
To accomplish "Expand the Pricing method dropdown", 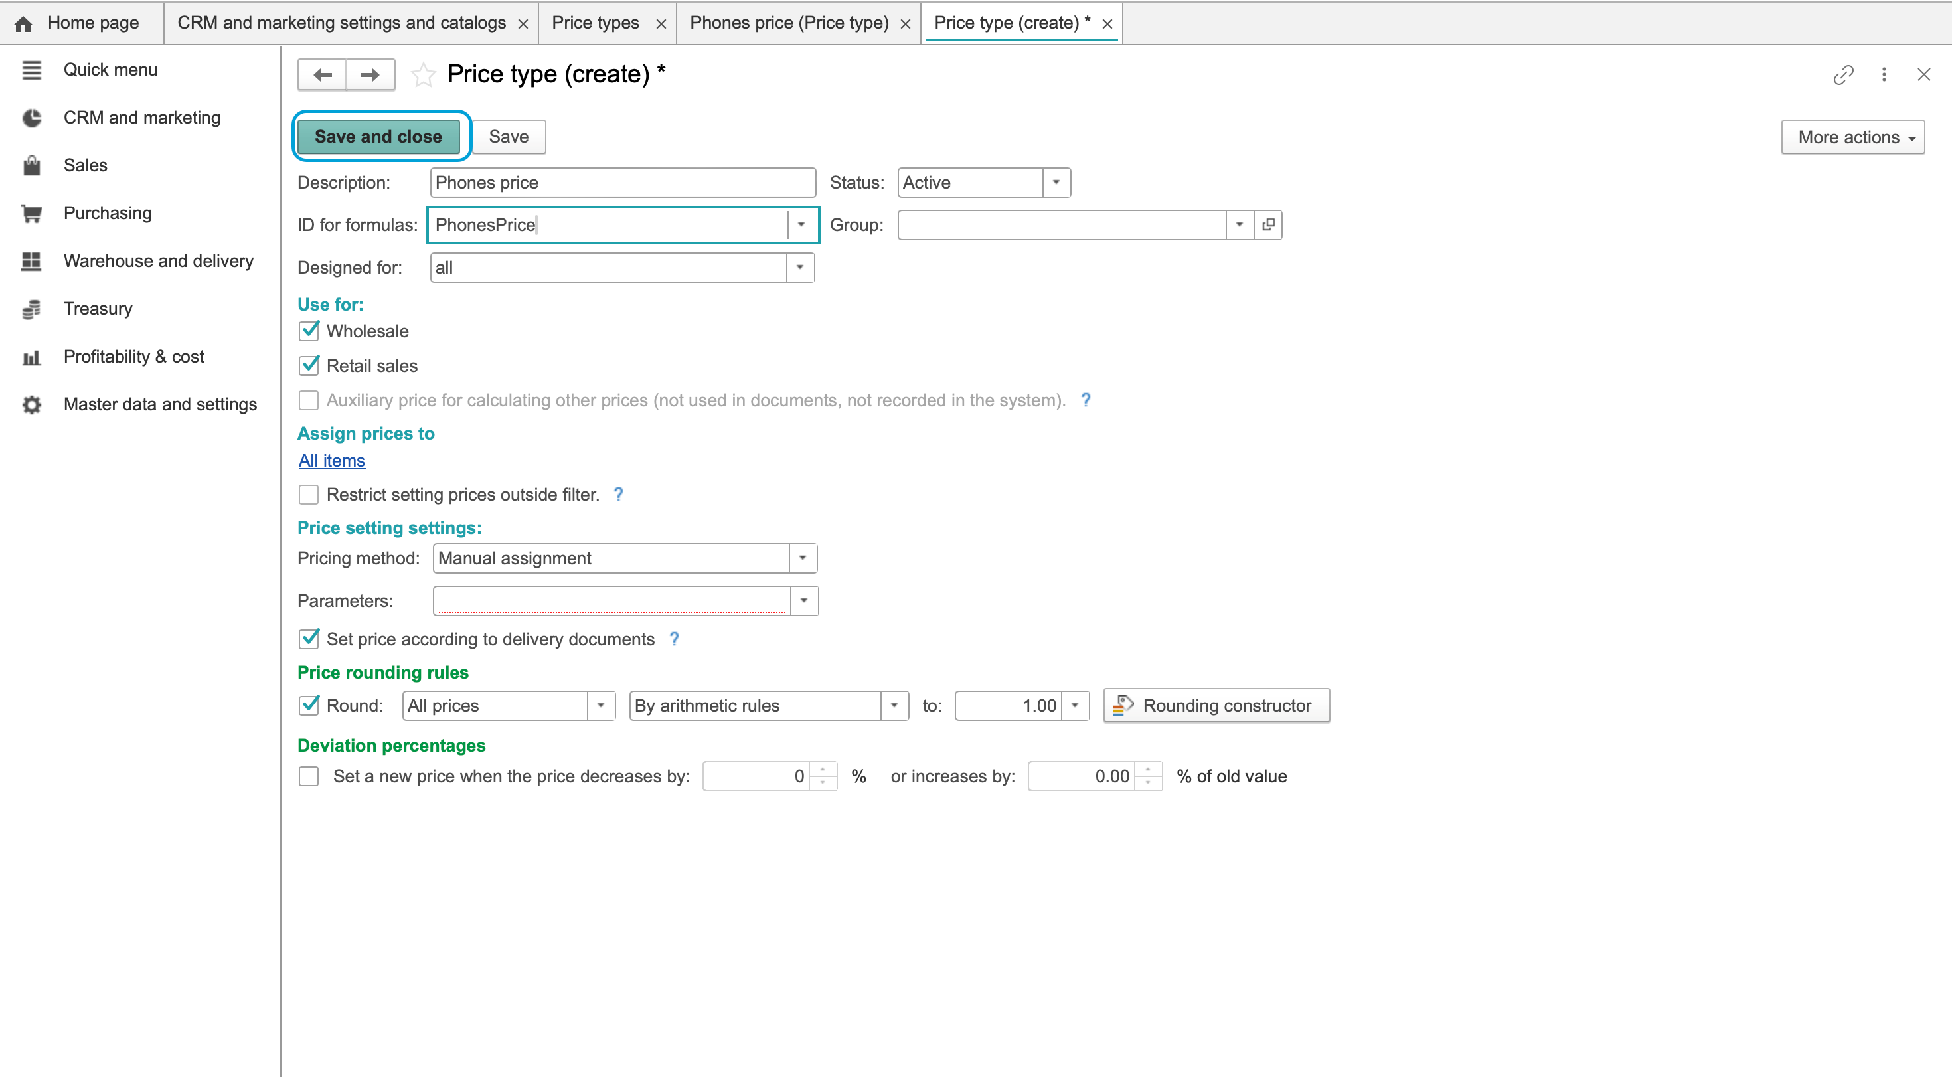I will click(x=803, y=558).
